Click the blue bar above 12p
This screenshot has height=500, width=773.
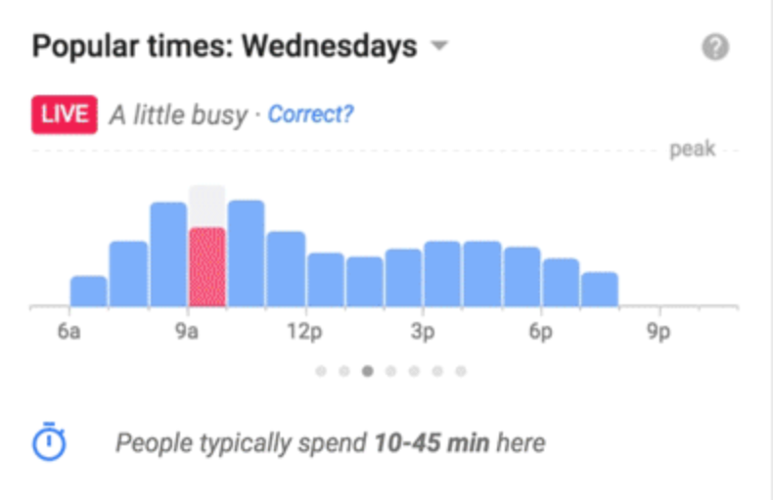pyautogui.click(x=325, y=280)
